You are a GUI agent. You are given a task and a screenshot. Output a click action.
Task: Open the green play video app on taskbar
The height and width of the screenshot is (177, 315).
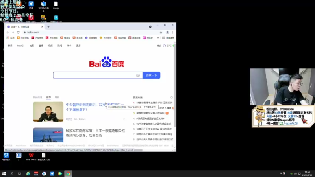pyautogui.click(x=60, y=173)
